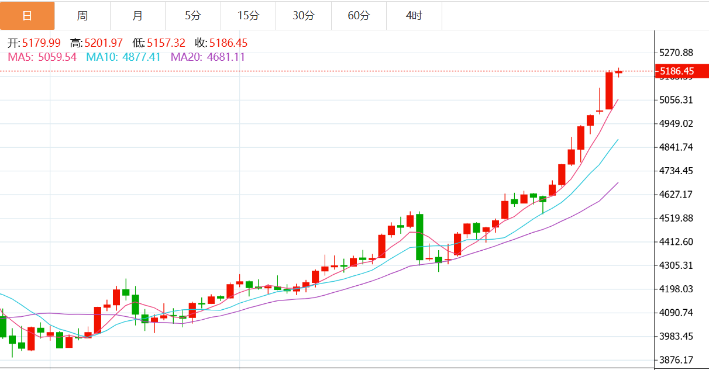The image size is (709, 370).
Task: Click the red current price tag on axis
Action: click(x=679, y=71)
